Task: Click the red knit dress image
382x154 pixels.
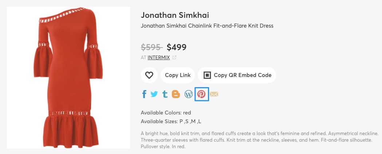Action: click(68, 77)
